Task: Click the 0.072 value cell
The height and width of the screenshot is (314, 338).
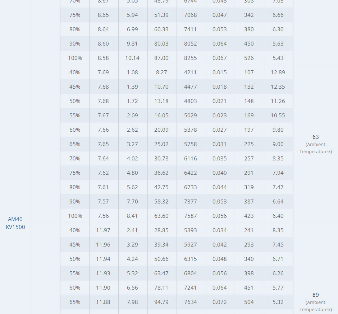Action: tap(220, 302)
